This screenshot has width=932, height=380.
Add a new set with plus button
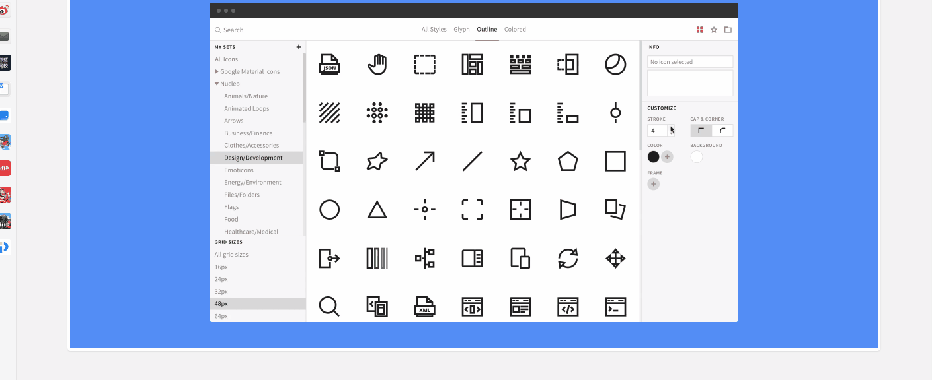299,47
